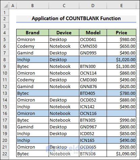This screenshot has height=160, width=140.
Task: Select row 22 header
Action: pyautogui.click(x=5, y=154)
